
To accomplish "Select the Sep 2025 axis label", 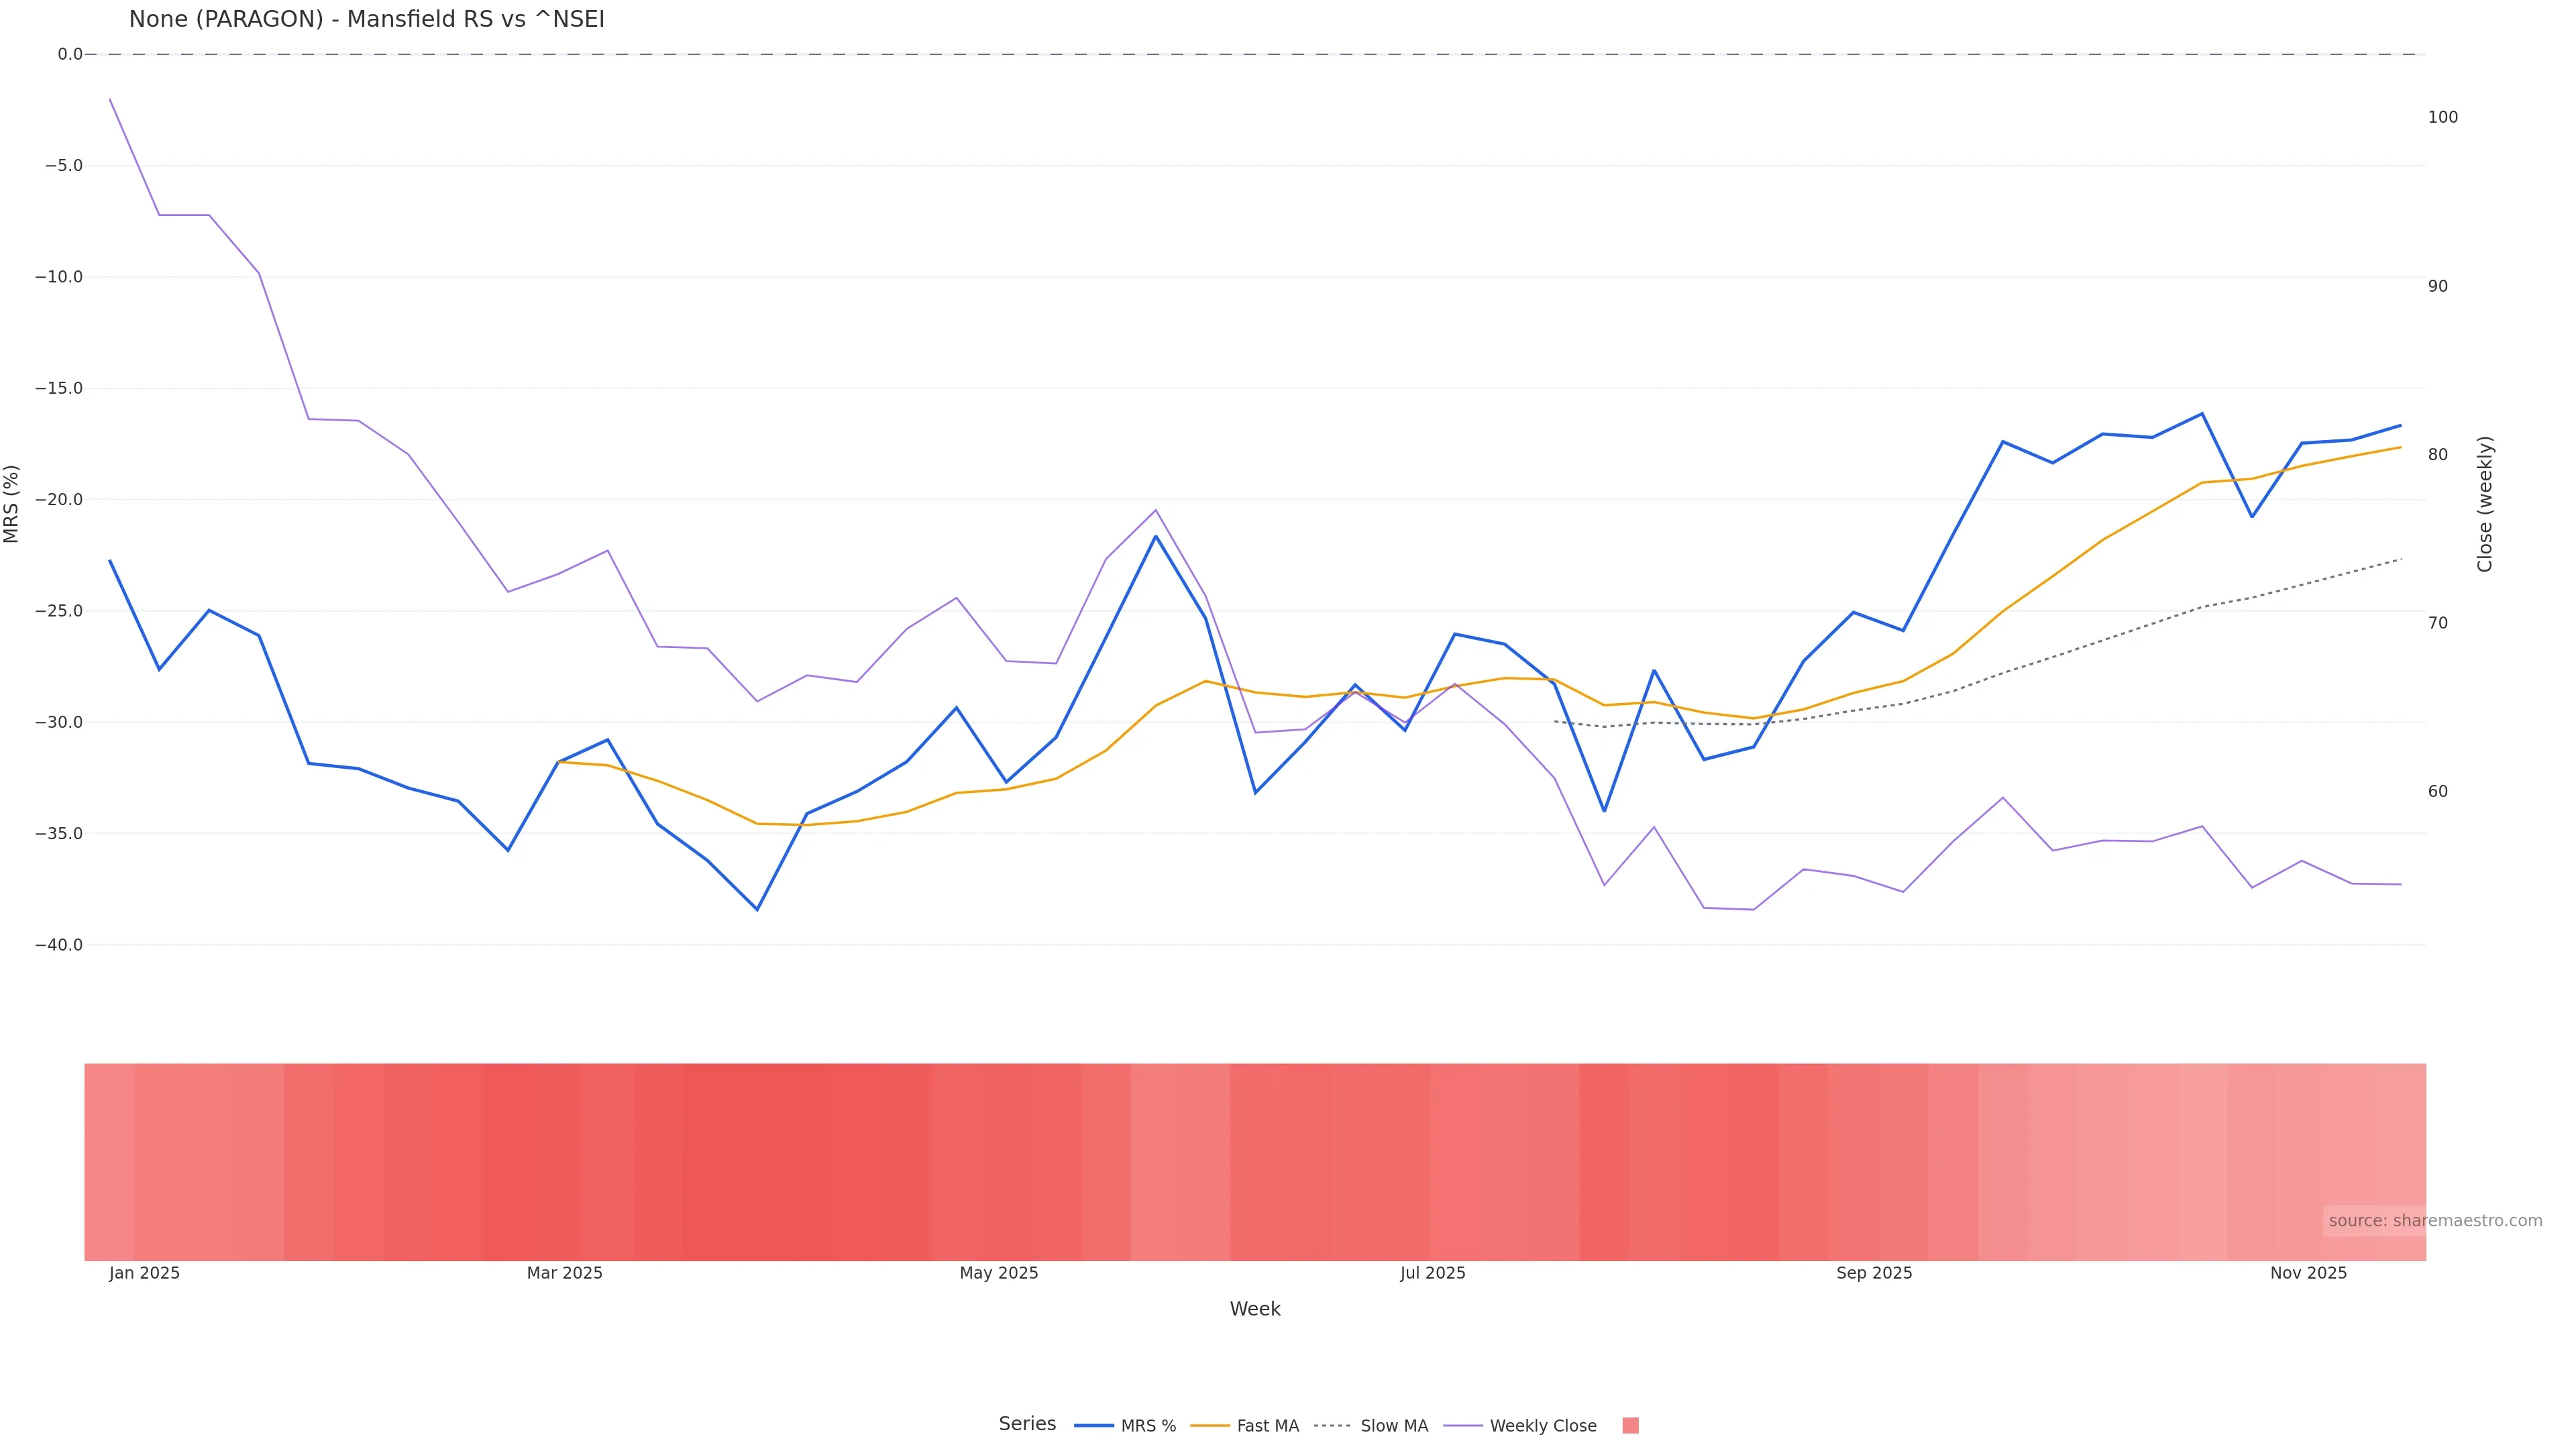I will (x=1874, y=1273).
